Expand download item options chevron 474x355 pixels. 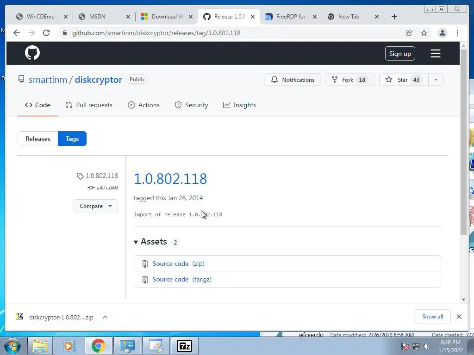pyautogui.click(x=105, y=317)
